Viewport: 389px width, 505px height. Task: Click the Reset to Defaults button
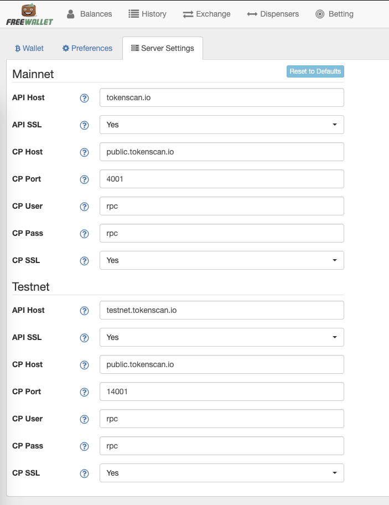point(315,71)
